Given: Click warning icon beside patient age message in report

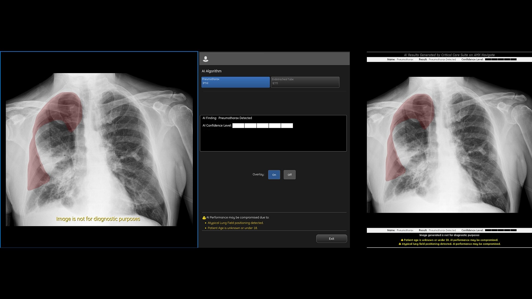Looking at the screenshot, I should [x=402, y=240].
